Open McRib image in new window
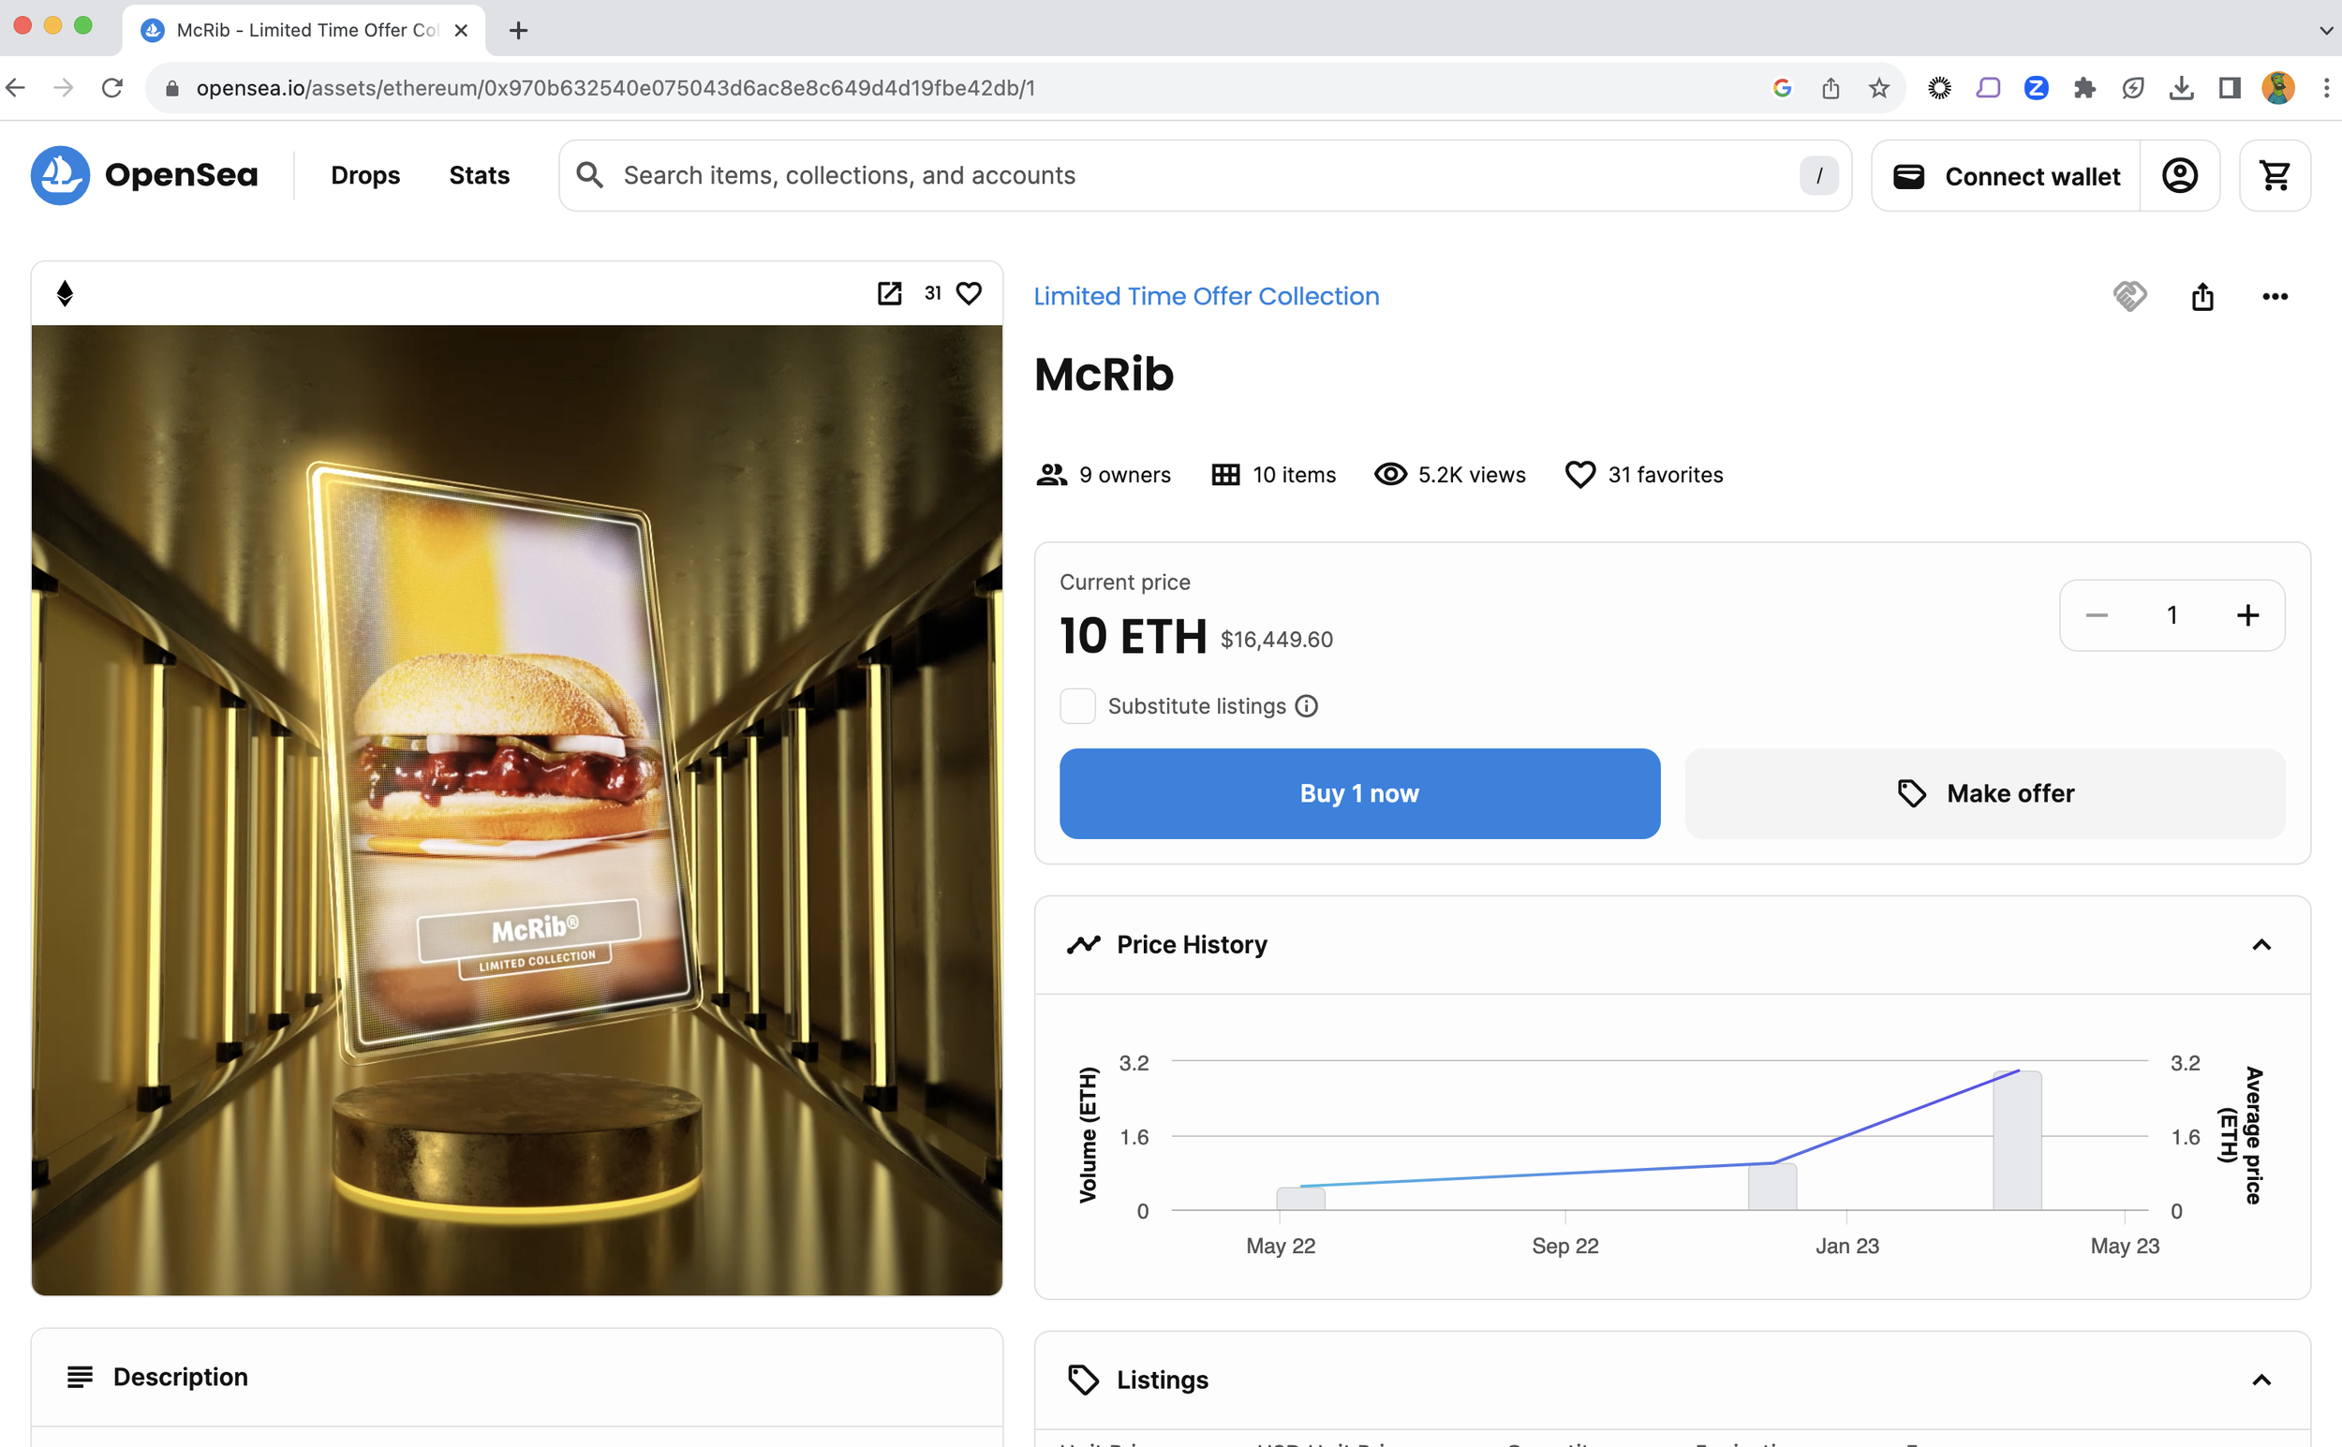2342x1447 pixels. (x=889, y=293)
